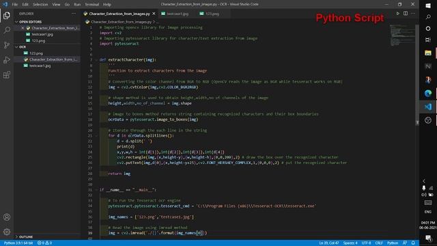Select Character_Extraction file in OCR folder

point(53,59)
